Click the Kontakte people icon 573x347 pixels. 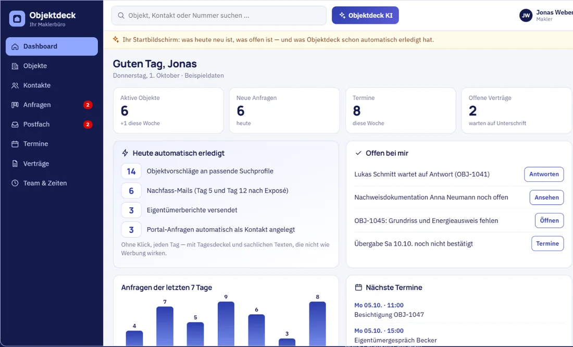(15, 85)
